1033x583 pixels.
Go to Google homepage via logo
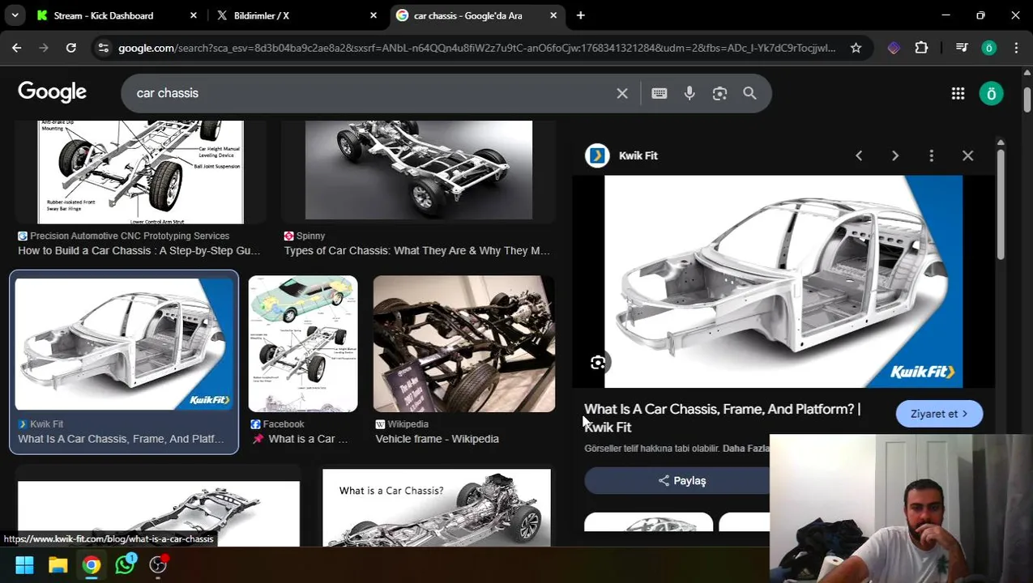coord(52,92)
